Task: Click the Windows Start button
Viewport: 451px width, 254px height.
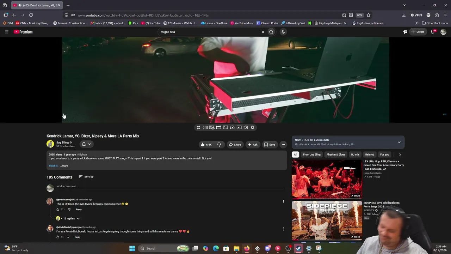Action: [x=132, y=248]
